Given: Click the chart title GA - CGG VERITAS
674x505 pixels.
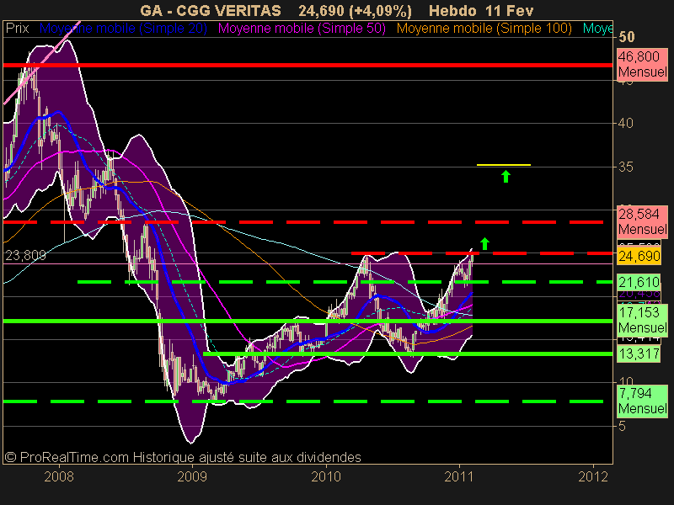Looking at the screenshot, I should click(211, 10).
